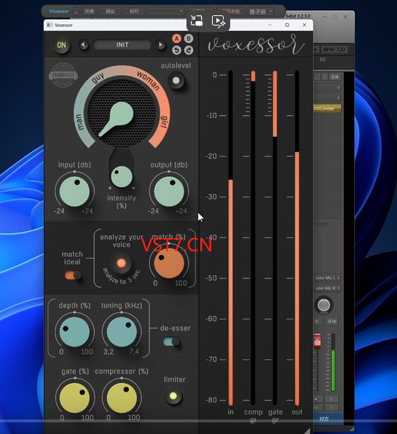Click the 菜单 menu button in mixer
Image resolution: width=397 pixels, height=434 pixels.
pos(334,77)
